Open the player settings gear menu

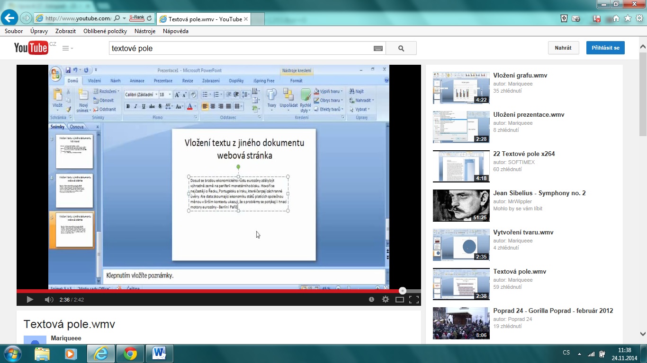coord(386,299)
